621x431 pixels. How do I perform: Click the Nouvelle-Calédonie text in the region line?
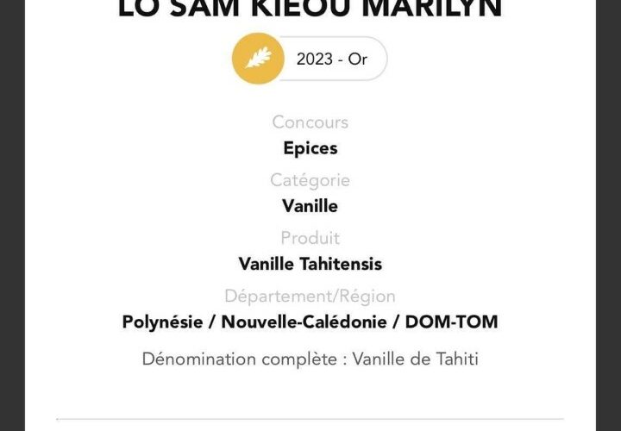(304, 322)
